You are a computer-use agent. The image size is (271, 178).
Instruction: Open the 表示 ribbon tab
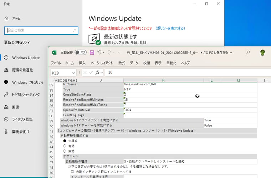pos(158,63)
